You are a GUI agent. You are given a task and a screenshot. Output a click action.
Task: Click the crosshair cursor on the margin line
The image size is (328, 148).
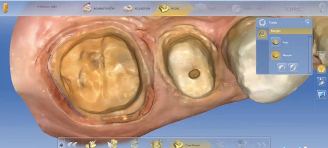click(71, 35)
